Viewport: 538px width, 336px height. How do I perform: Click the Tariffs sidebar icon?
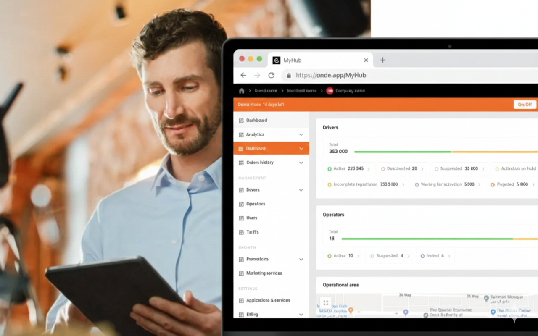[x=241, y=232]
